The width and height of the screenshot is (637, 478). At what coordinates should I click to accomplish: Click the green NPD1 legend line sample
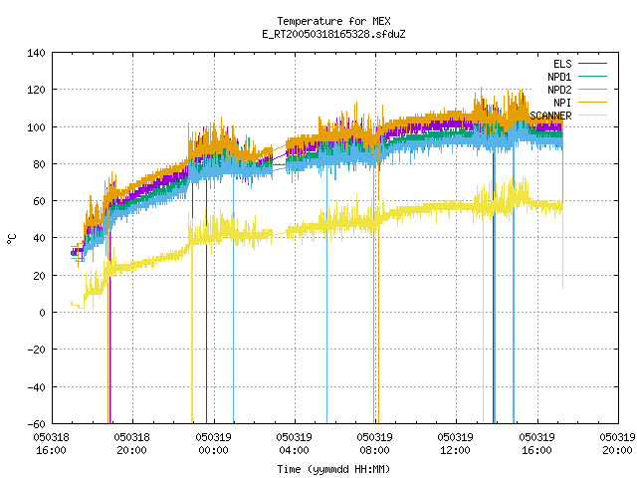(x=592, y=77)
